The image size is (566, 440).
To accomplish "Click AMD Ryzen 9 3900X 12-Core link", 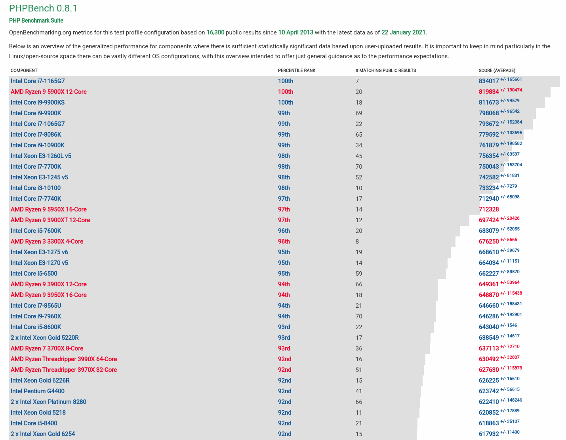I will click(49, 284).
